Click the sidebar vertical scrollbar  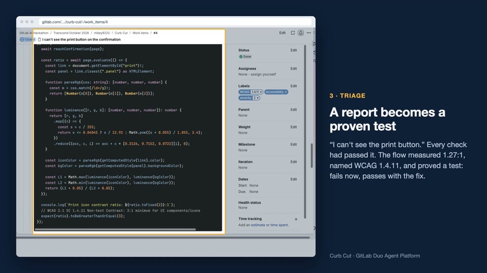[x=305, y=132]
